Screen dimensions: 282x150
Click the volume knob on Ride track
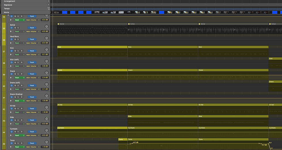coord(47,119)
